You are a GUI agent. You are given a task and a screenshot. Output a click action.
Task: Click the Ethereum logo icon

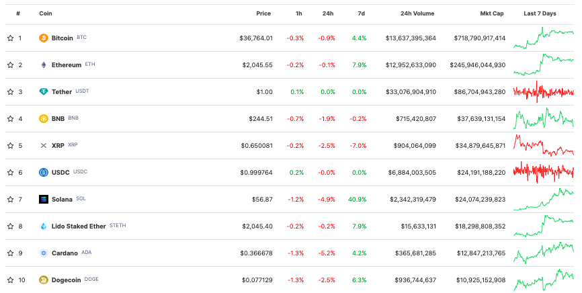tap(44, 65)
